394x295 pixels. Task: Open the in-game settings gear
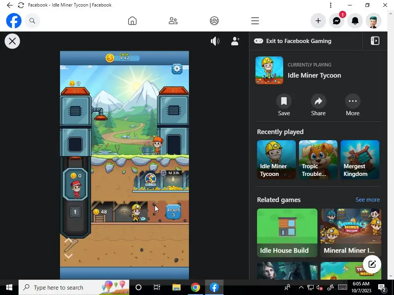pos(177,68)
